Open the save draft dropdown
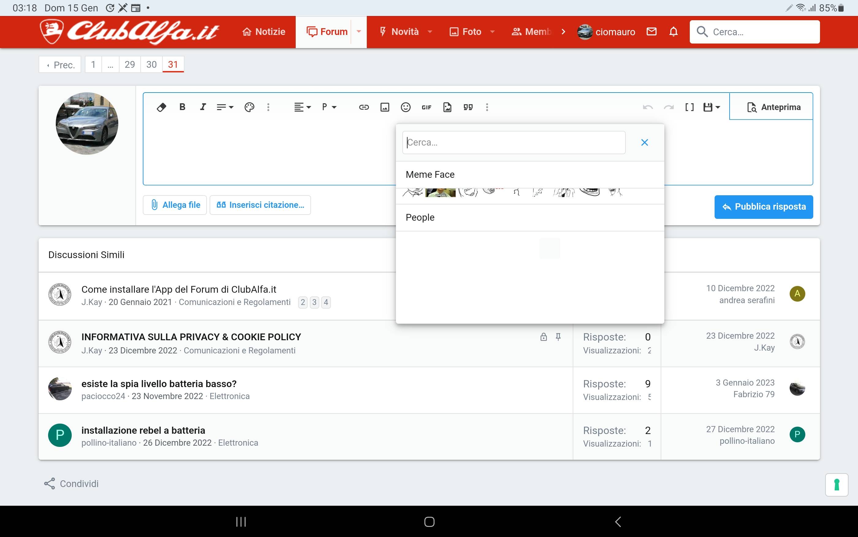Viewport: 858px width, 537px height. click(x=712, y=107)
